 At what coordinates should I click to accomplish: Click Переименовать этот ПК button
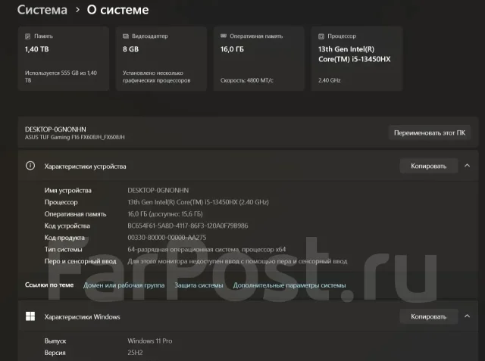430,132
